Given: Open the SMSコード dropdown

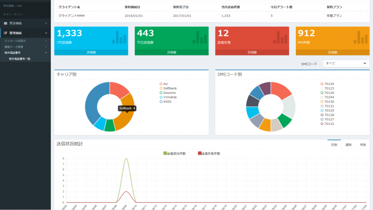Looking at the screenshot, I should click(x=345, y=63).
